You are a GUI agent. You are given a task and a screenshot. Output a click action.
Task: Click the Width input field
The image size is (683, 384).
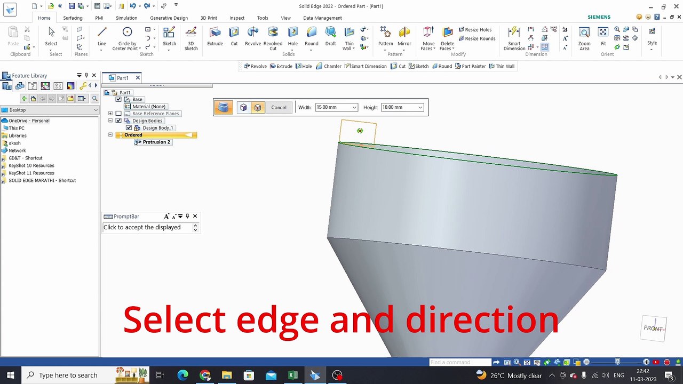coord(333,108)
